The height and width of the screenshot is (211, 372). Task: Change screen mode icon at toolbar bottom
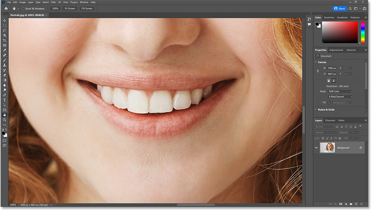click(5, 146)
